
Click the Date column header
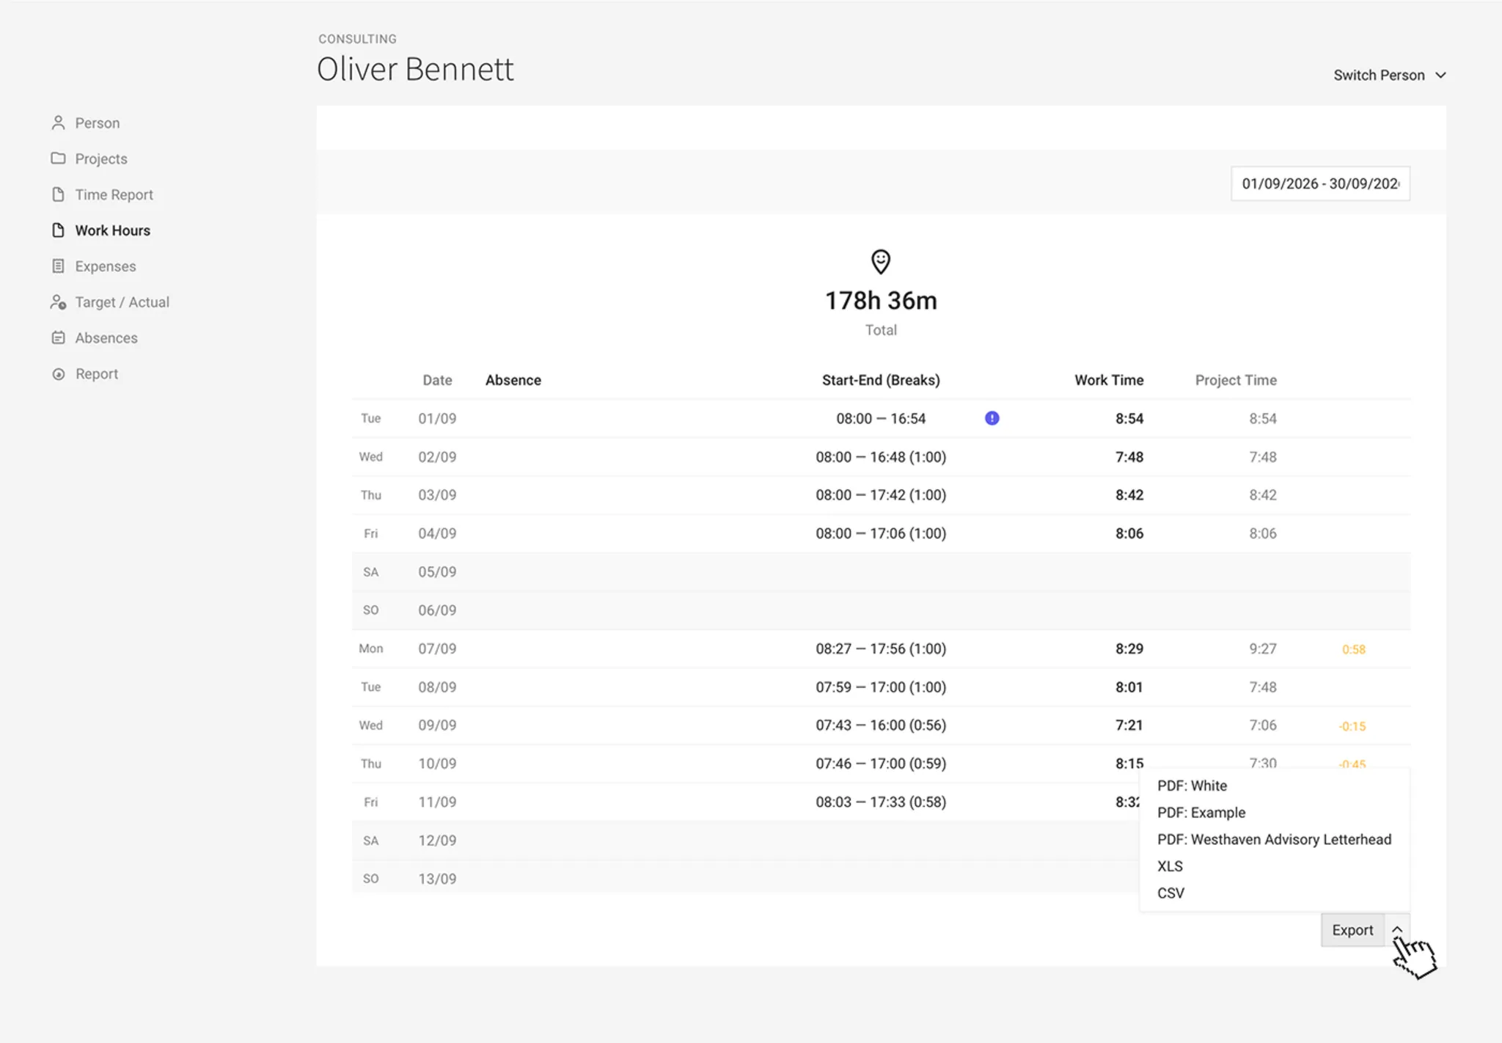pos(437,380)
